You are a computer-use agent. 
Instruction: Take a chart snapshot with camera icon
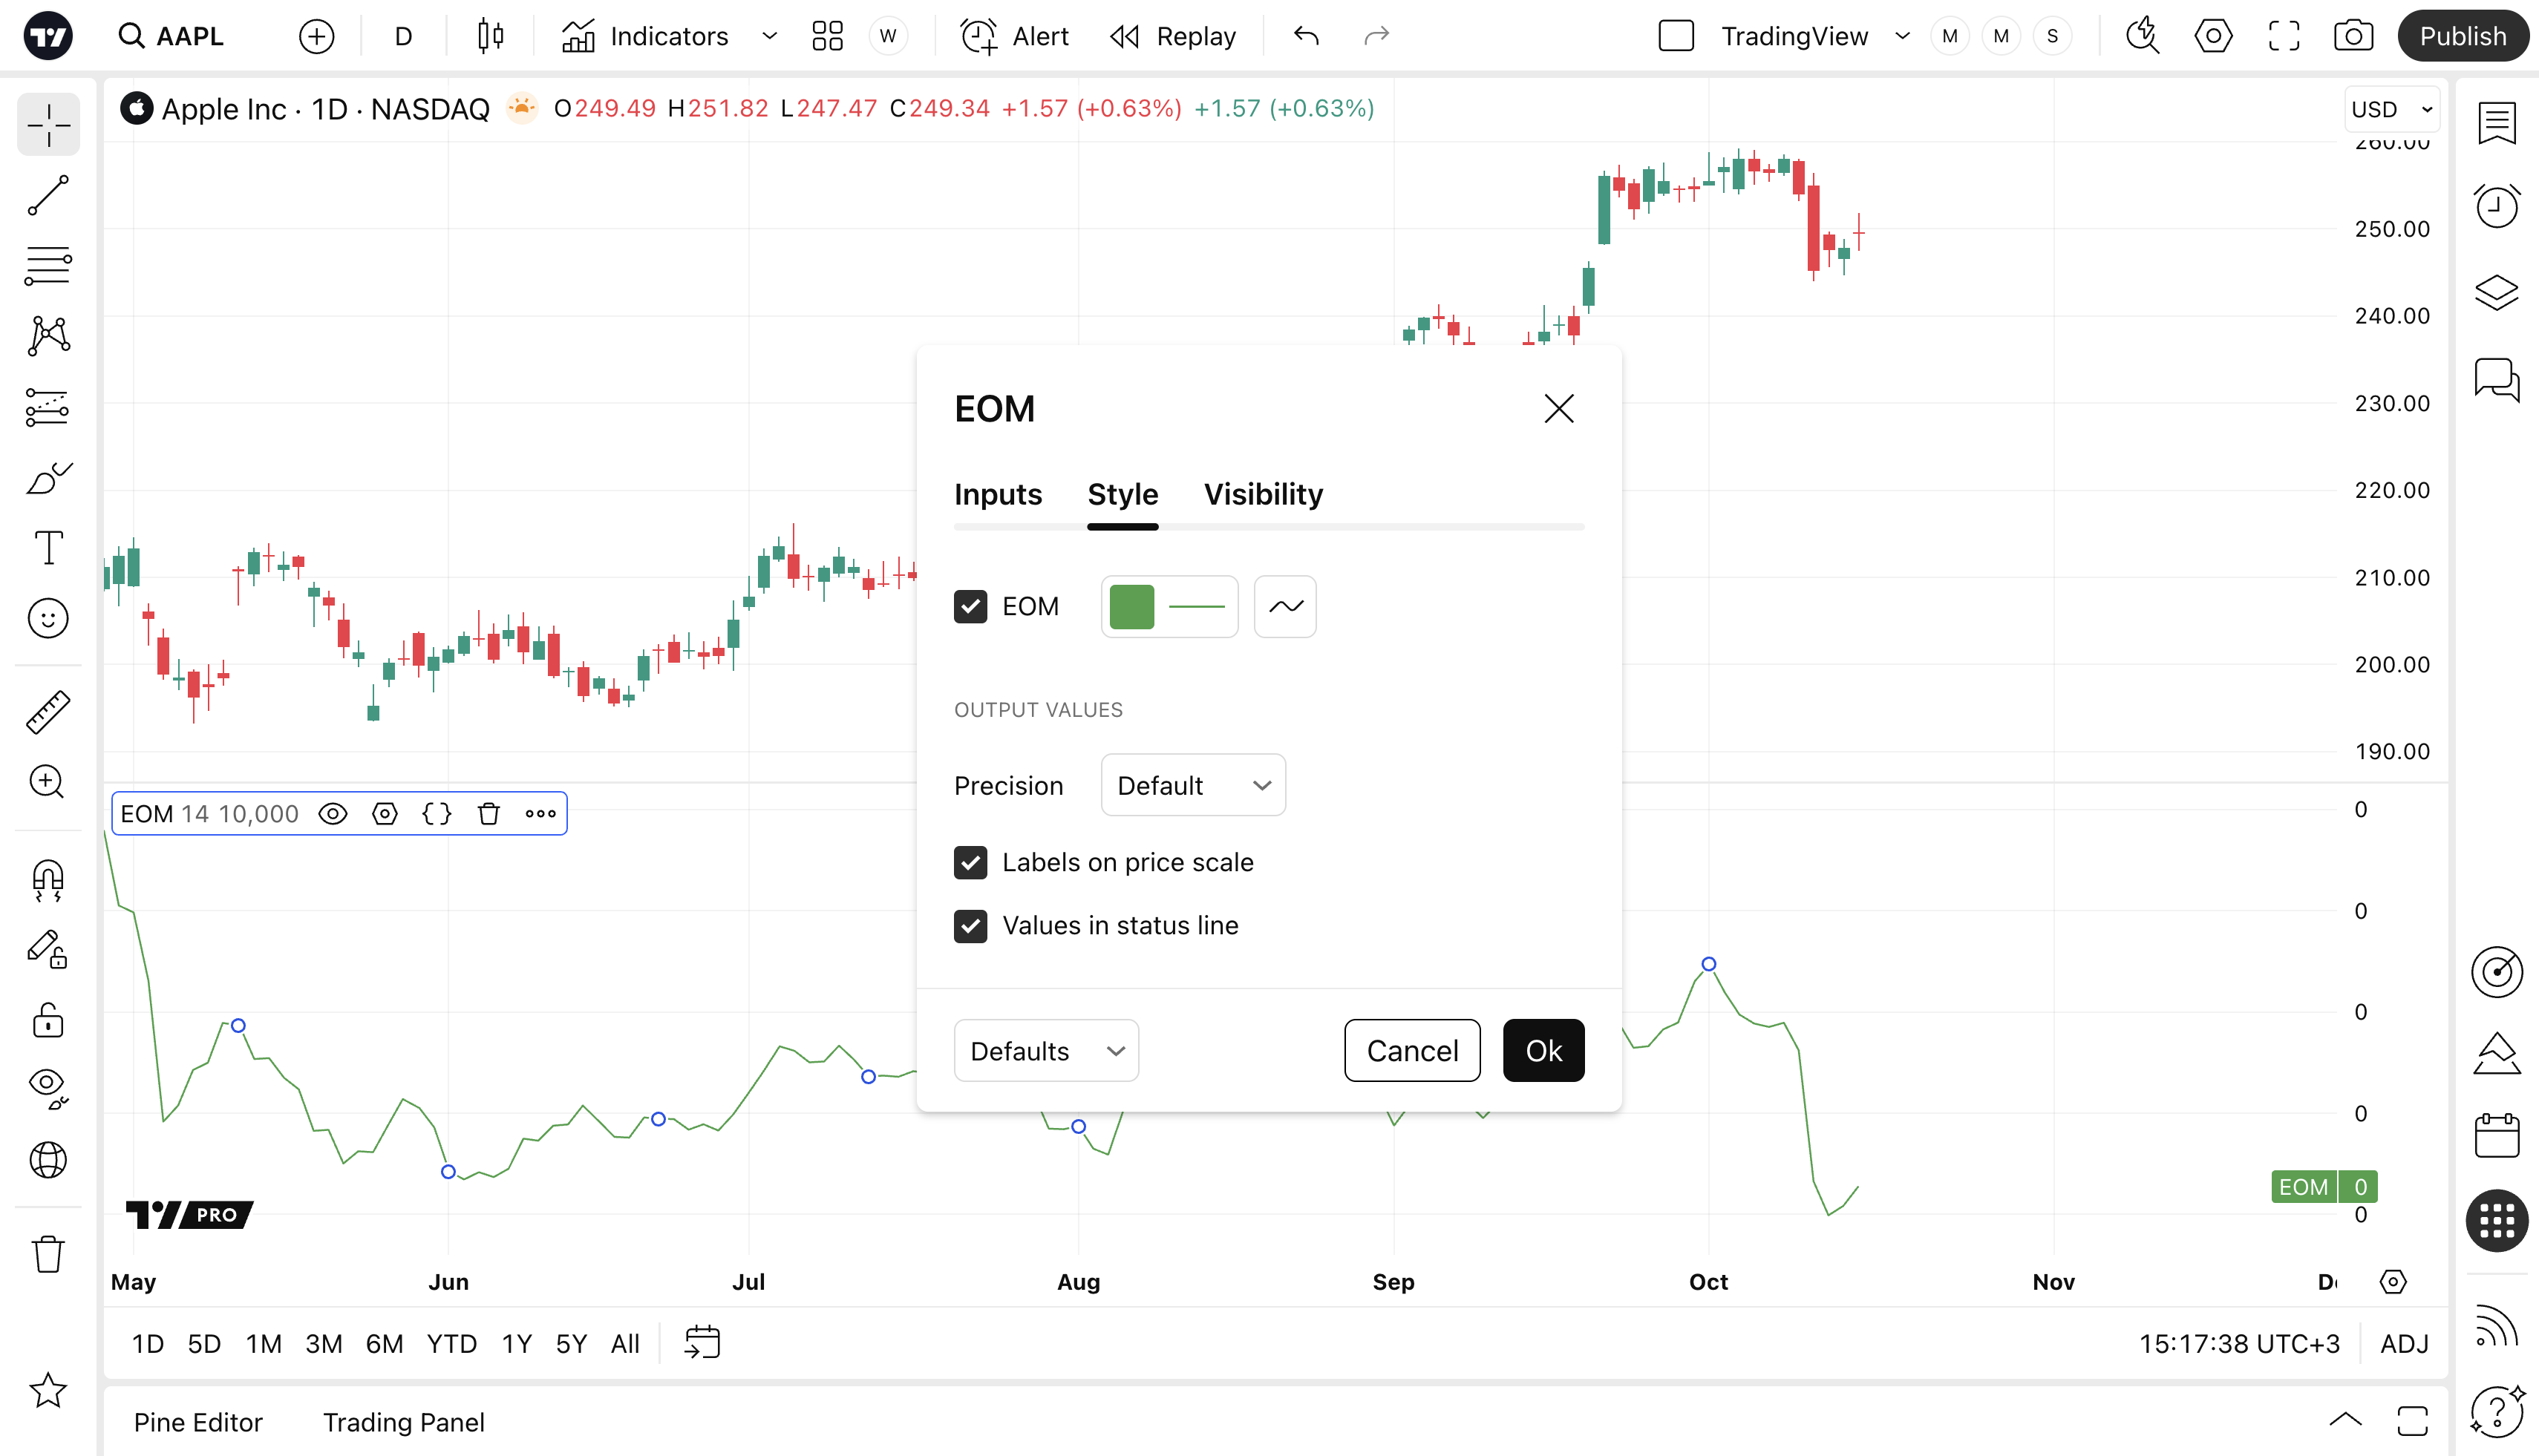pyautogui.click(x=2353, y=37)
